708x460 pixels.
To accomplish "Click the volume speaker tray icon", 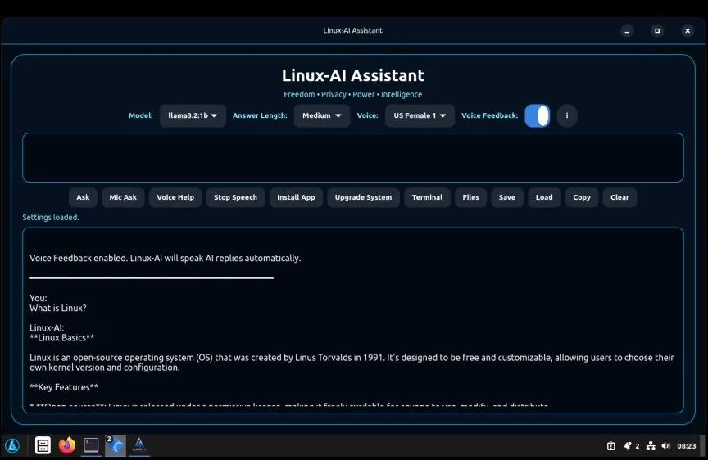I will pyautogui.click(x=665, y=446).
